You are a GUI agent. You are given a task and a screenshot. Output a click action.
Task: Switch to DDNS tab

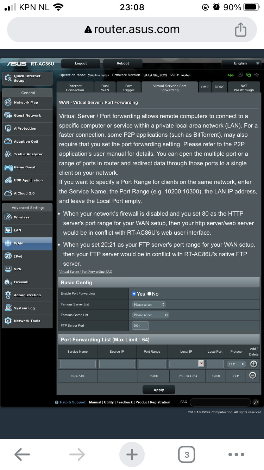[x=219, y=87]
